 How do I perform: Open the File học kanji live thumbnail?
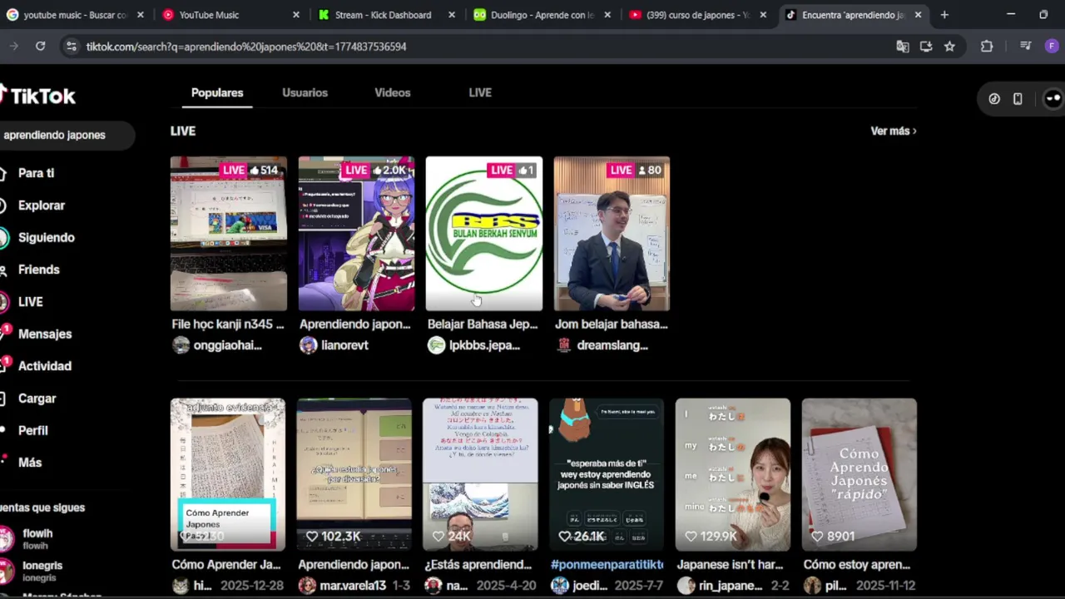[x=229, y=234]
